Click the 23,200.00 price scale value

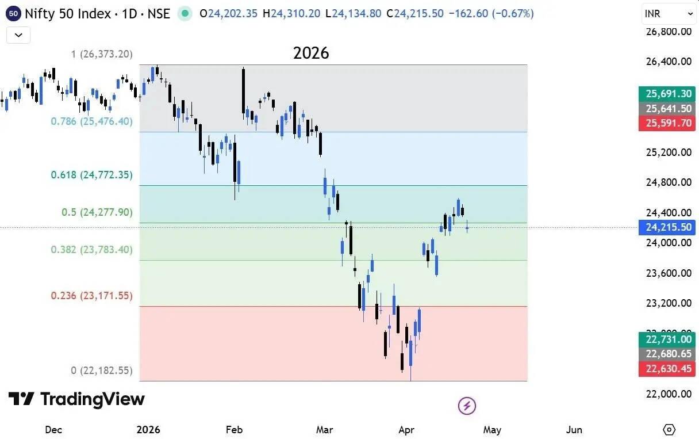[x=669, y=303]
